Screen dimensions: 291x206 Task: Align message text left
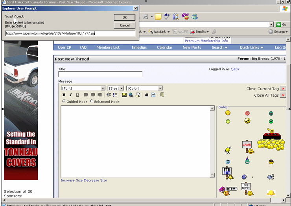coord(86,95)
